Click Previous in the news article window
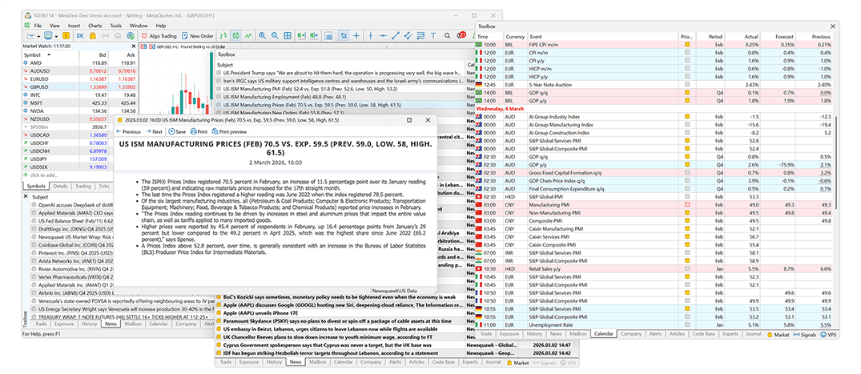 (x=128, y=132)
